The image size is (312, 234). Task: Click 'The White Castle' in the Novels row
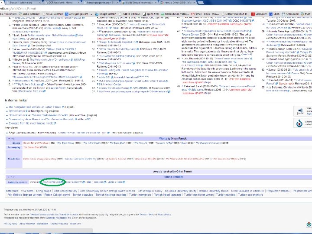pyautogui.click(x=93, y=143)
